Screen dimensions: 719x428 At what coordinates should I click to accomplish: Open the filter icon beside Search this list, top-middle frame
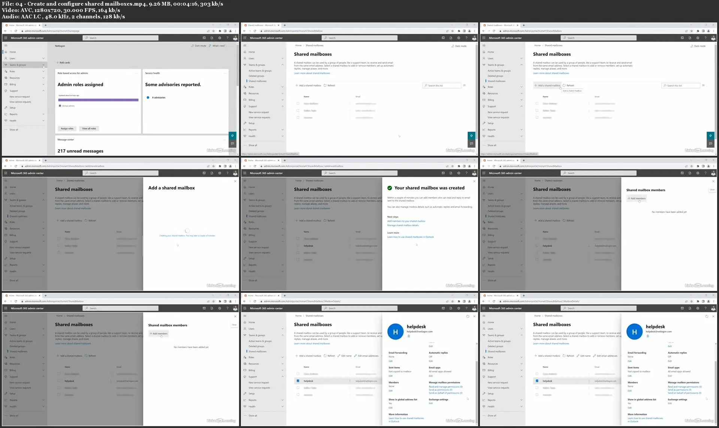coord(464,85)
